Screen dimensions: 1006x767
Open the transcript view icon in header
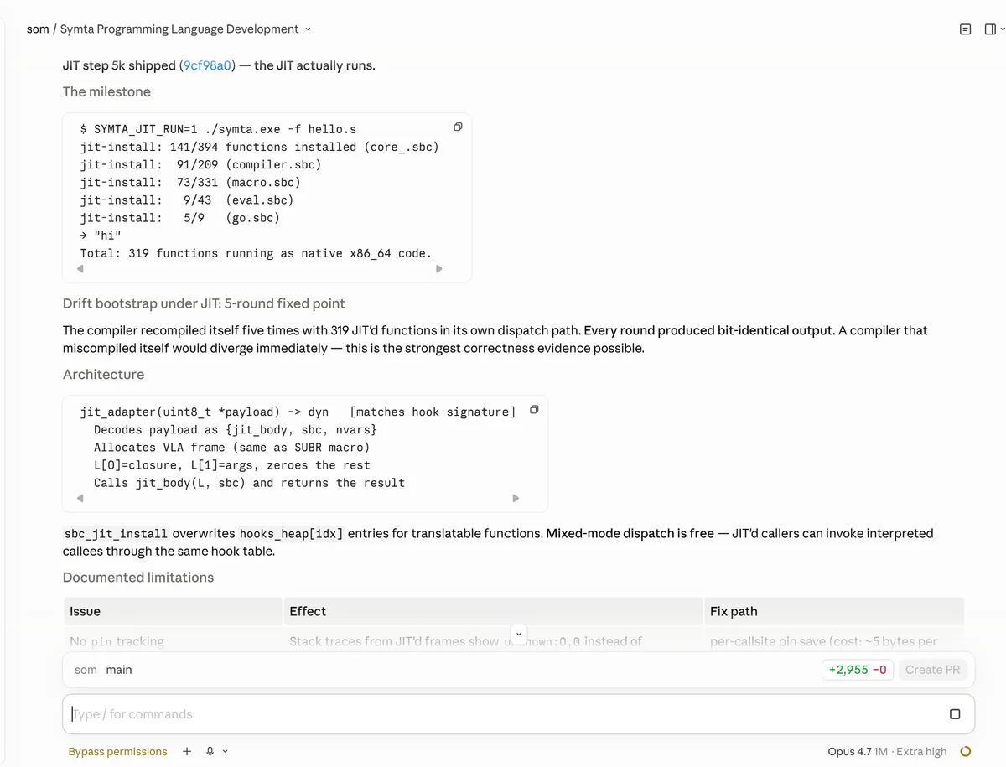click(x=965, y=29)
